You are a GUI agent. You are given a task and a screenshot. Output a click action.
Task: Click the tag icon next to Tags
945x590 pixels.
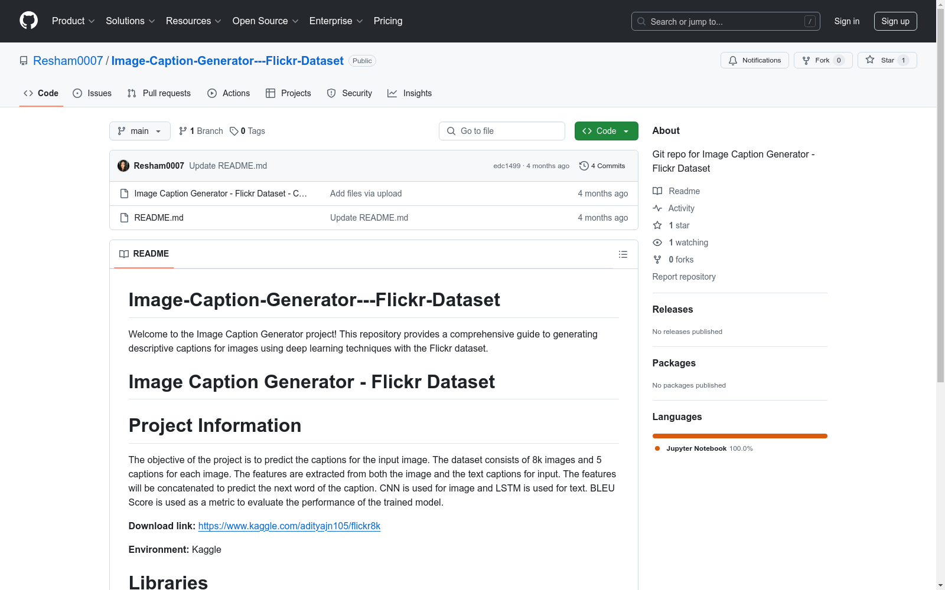click(x=234, y=131)
